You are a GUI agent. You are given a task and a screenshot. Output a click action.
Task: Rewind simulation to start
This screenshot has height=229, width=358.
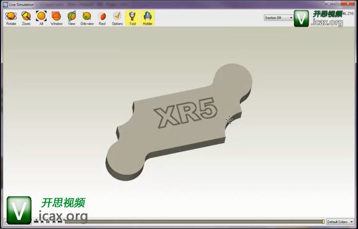(x=36, y=222)
